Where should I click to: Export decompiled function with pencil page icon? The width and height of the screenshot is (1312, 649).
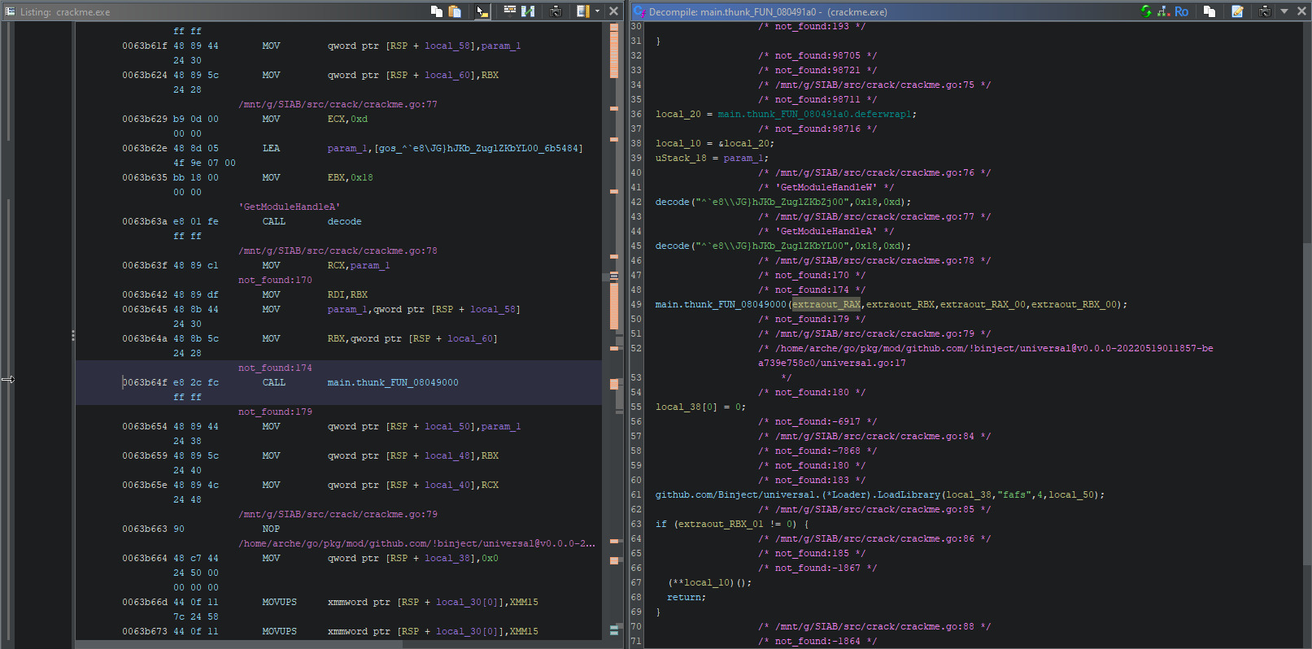[x=1237, y=11]
